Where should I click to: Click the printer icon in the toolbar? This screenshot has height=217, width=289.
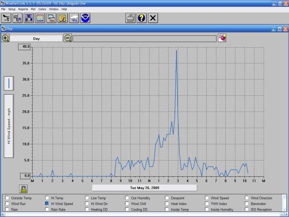(x=130, y=18)
